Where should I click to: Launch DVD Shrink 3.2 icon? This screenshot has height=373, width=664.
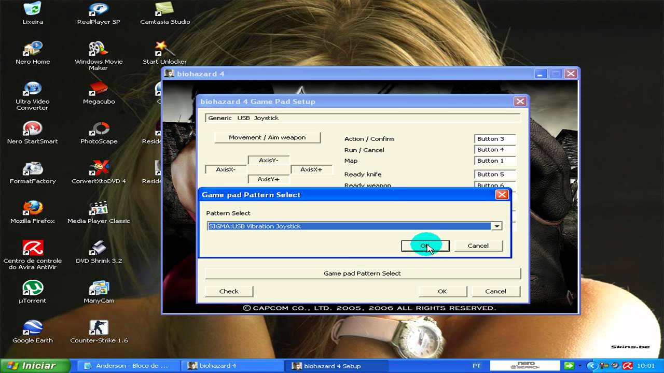(x=99, y=253)
